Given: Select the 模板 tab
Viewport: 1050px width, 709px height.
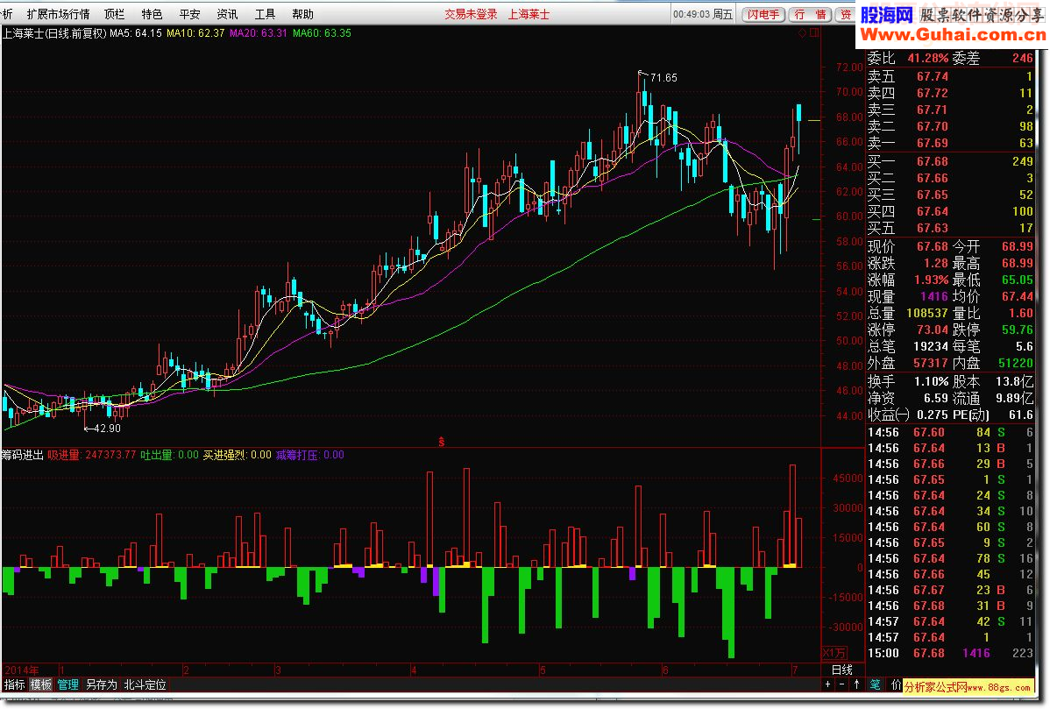Looking at the screenshot, I should coord(41,684).
